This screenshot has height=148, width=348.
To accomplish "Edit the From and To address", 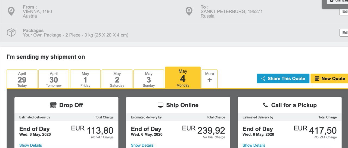I will (344, 12).
